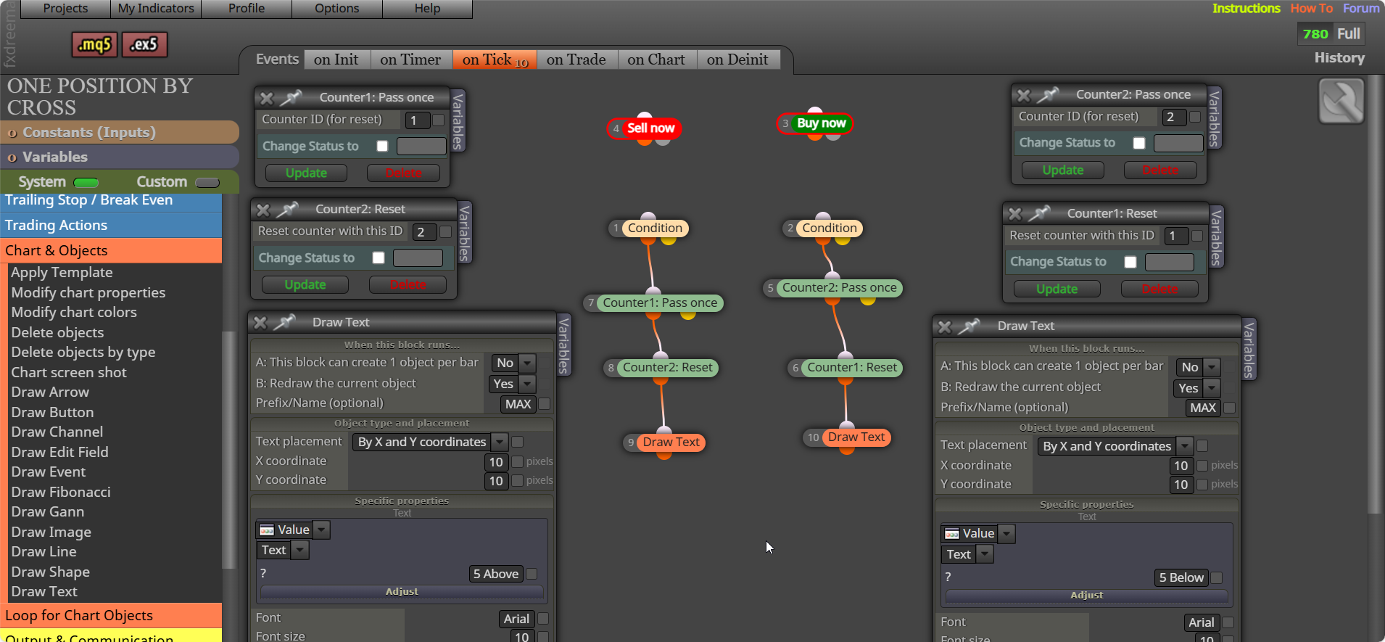1385x642 pixels.
Task: Close the Counter2: Reset panel
Action: [x=263, y=210]
